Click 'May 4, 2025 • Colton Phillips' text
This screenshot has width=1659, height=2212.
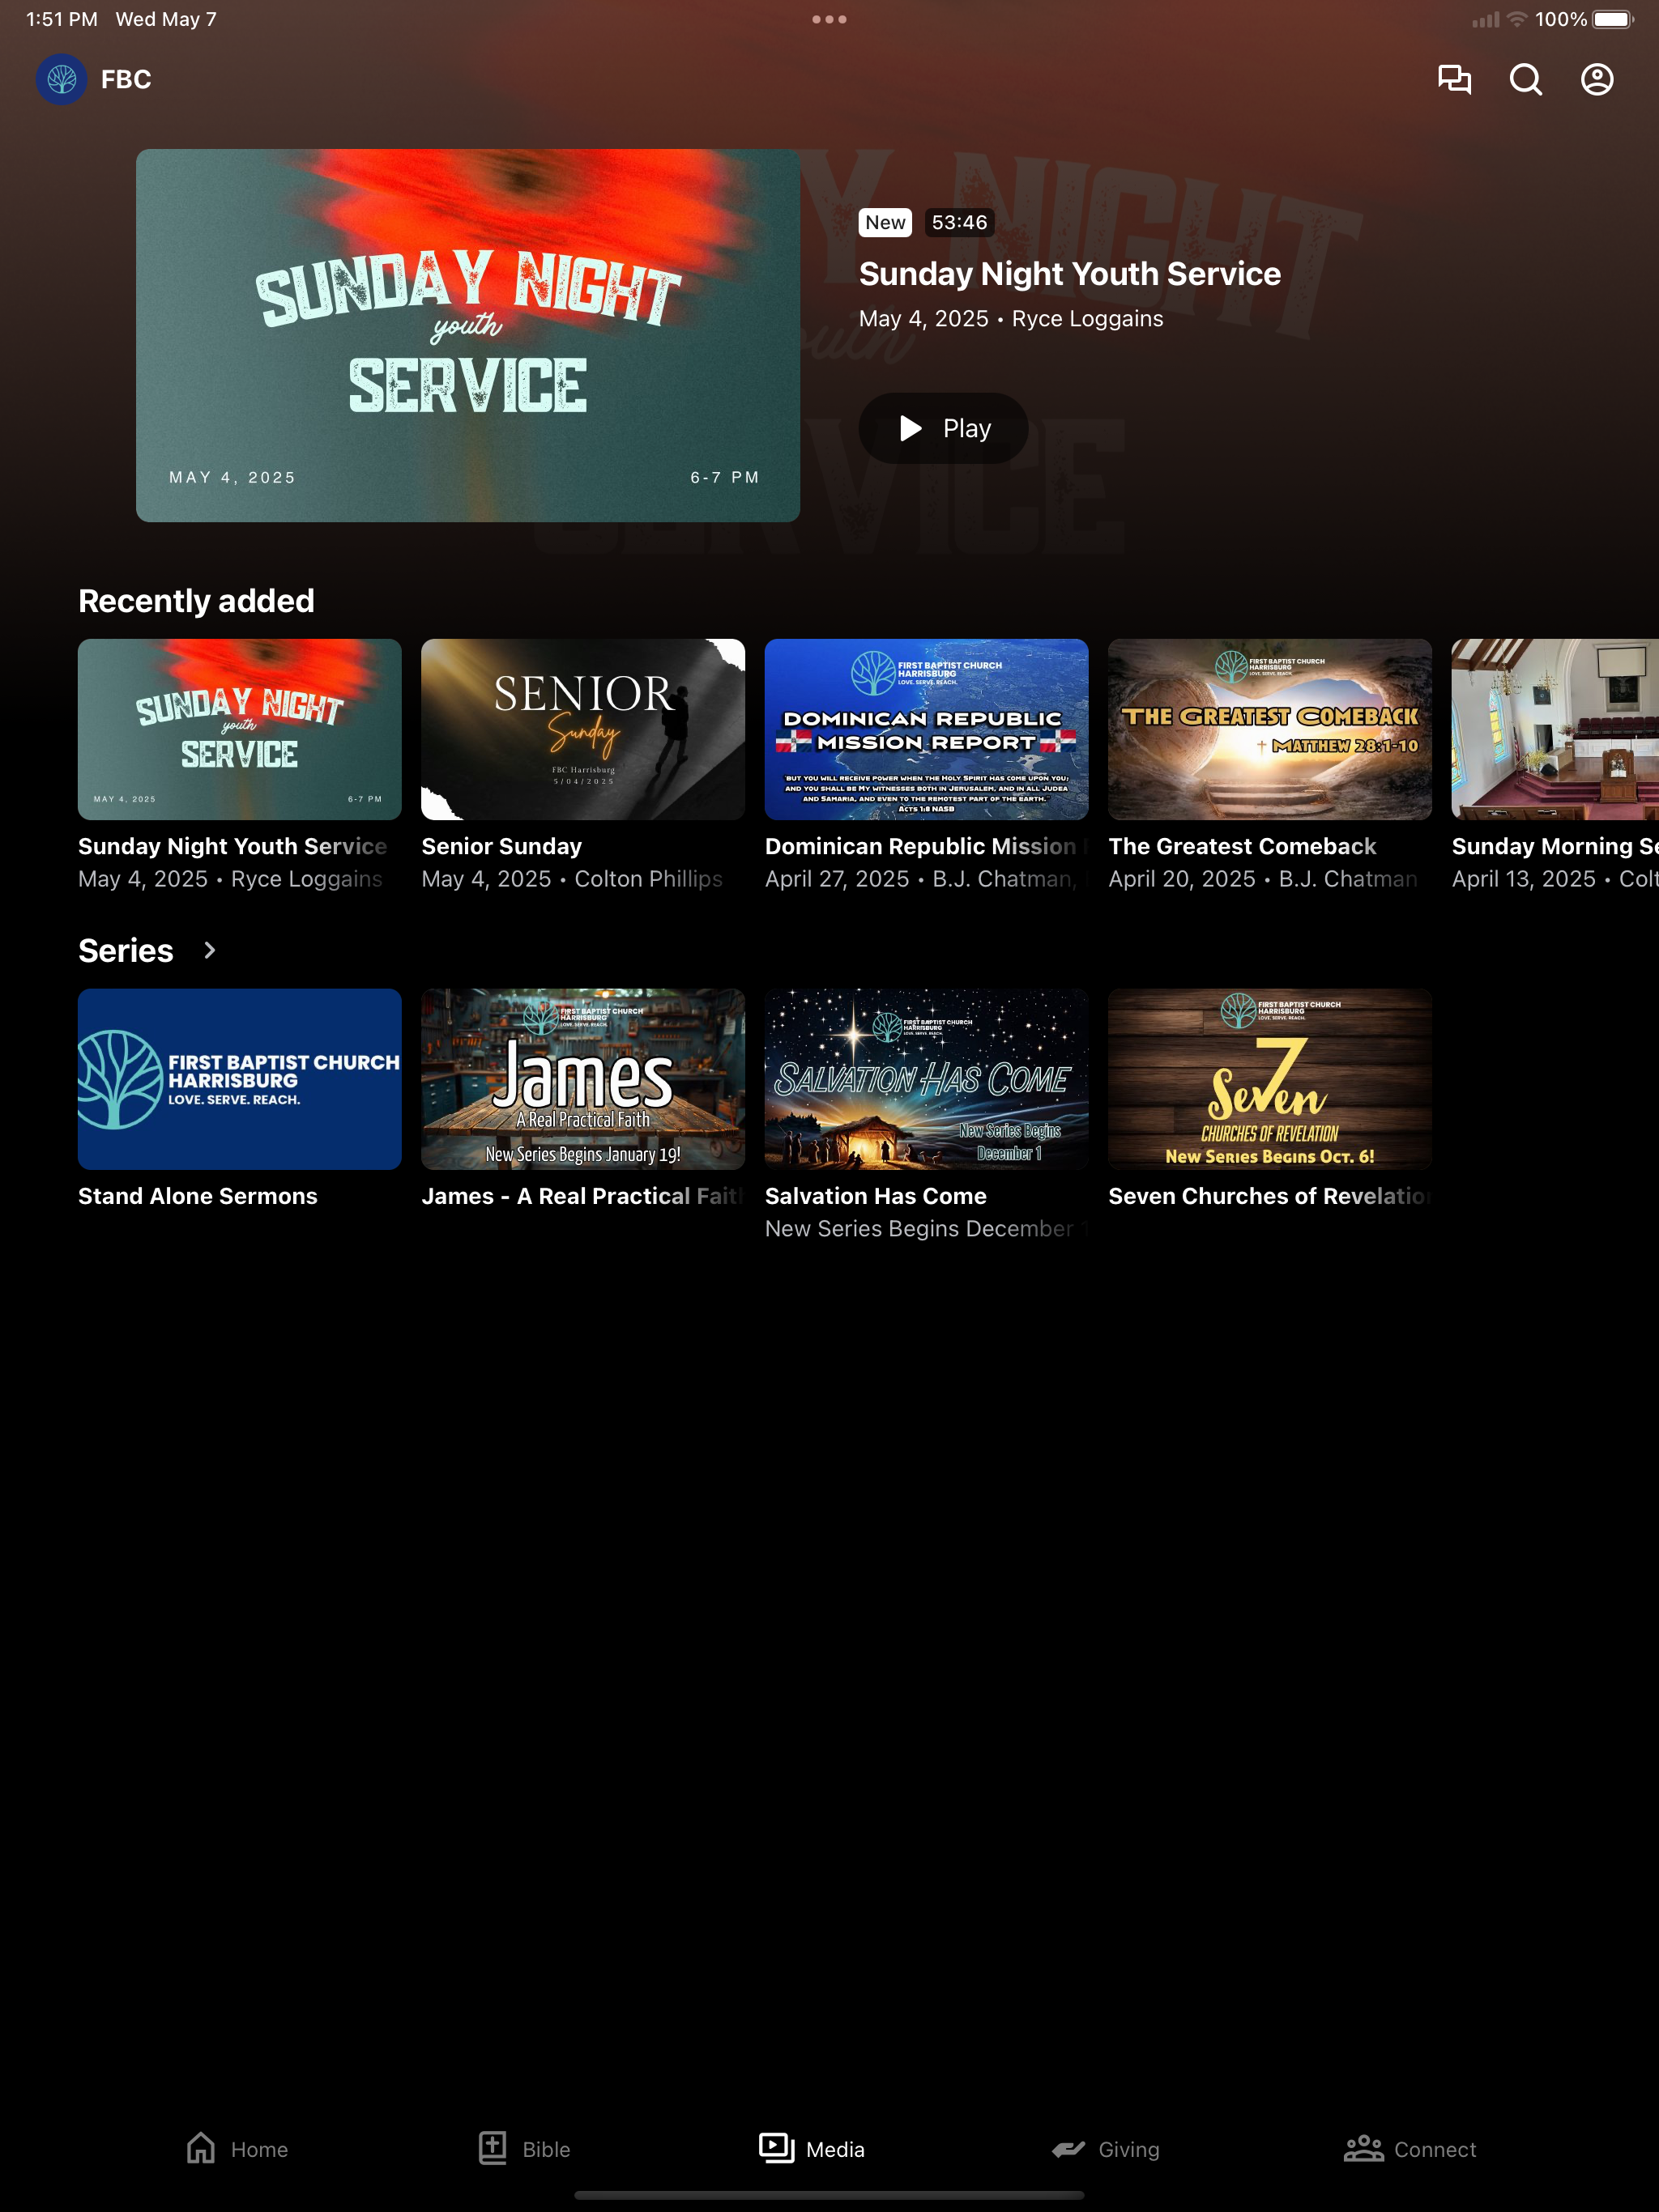pyautogui.click(x=571, y=879)
